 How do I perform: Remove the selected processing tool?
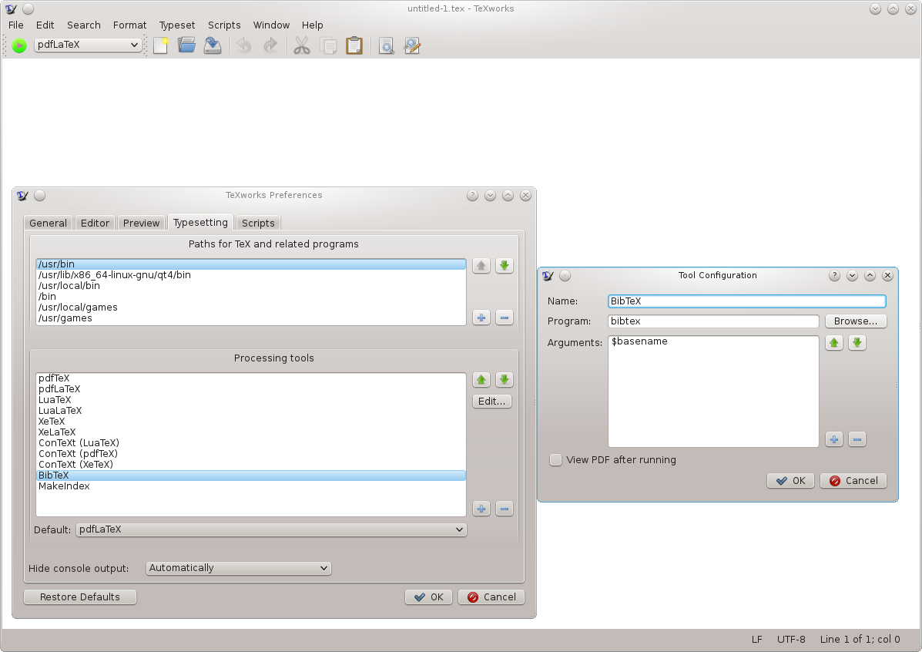(x=504, y=509)
